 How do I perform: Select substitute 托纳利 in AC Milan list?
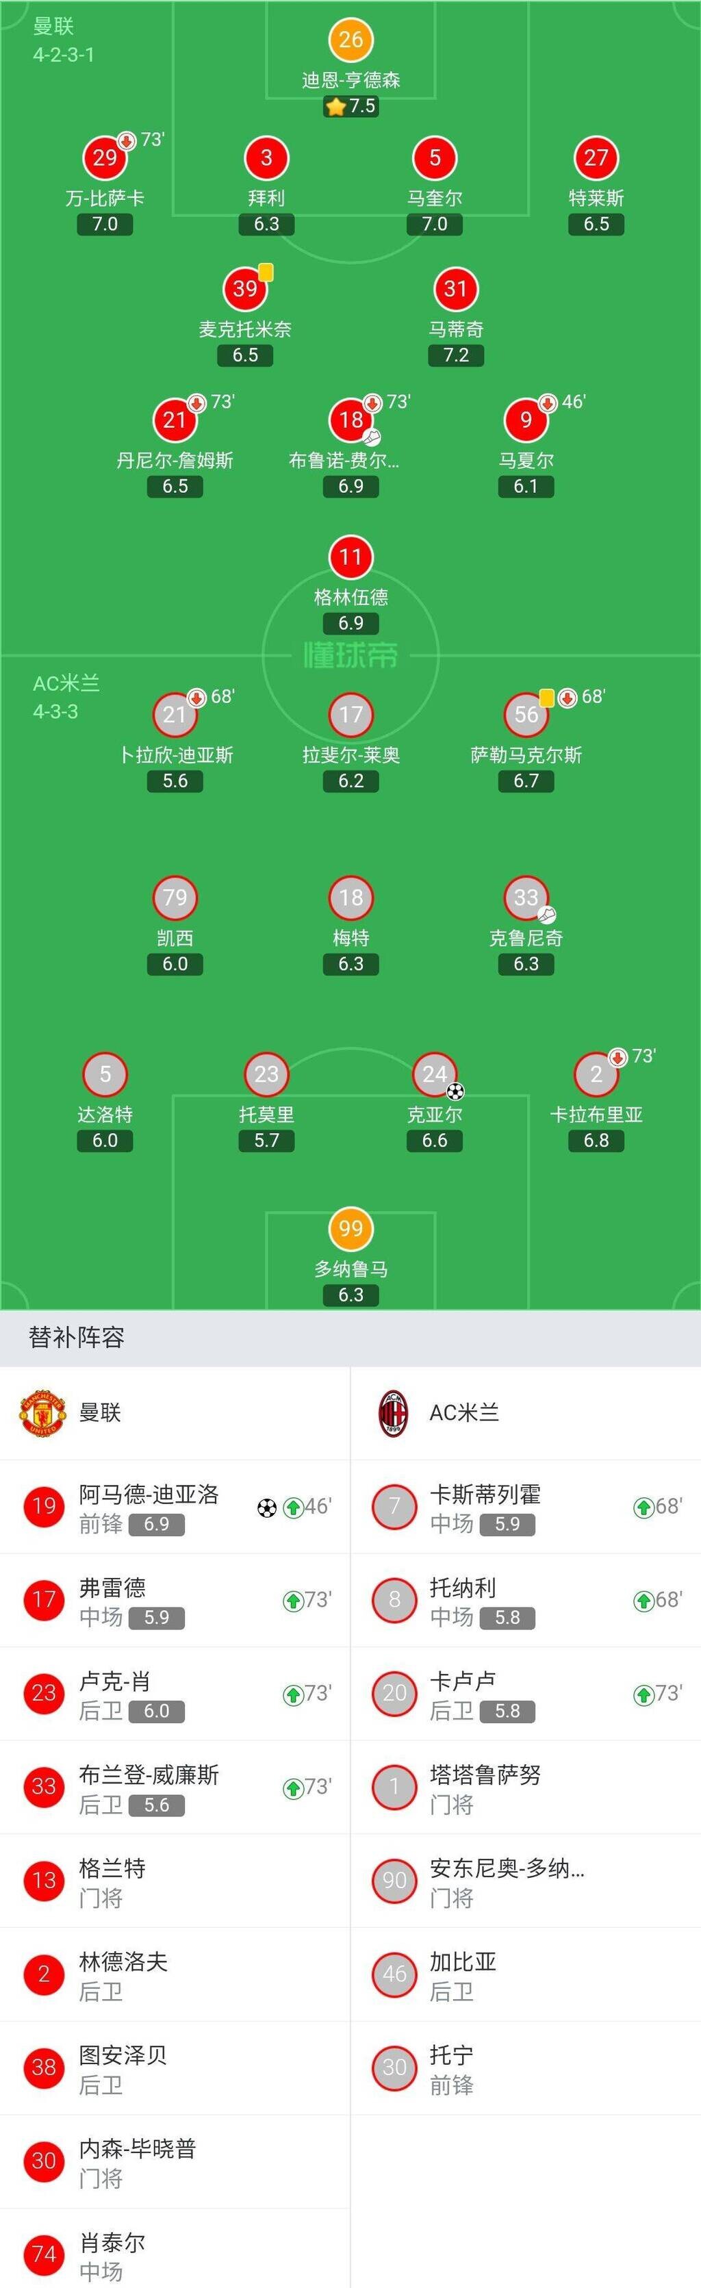[526, 1601]
